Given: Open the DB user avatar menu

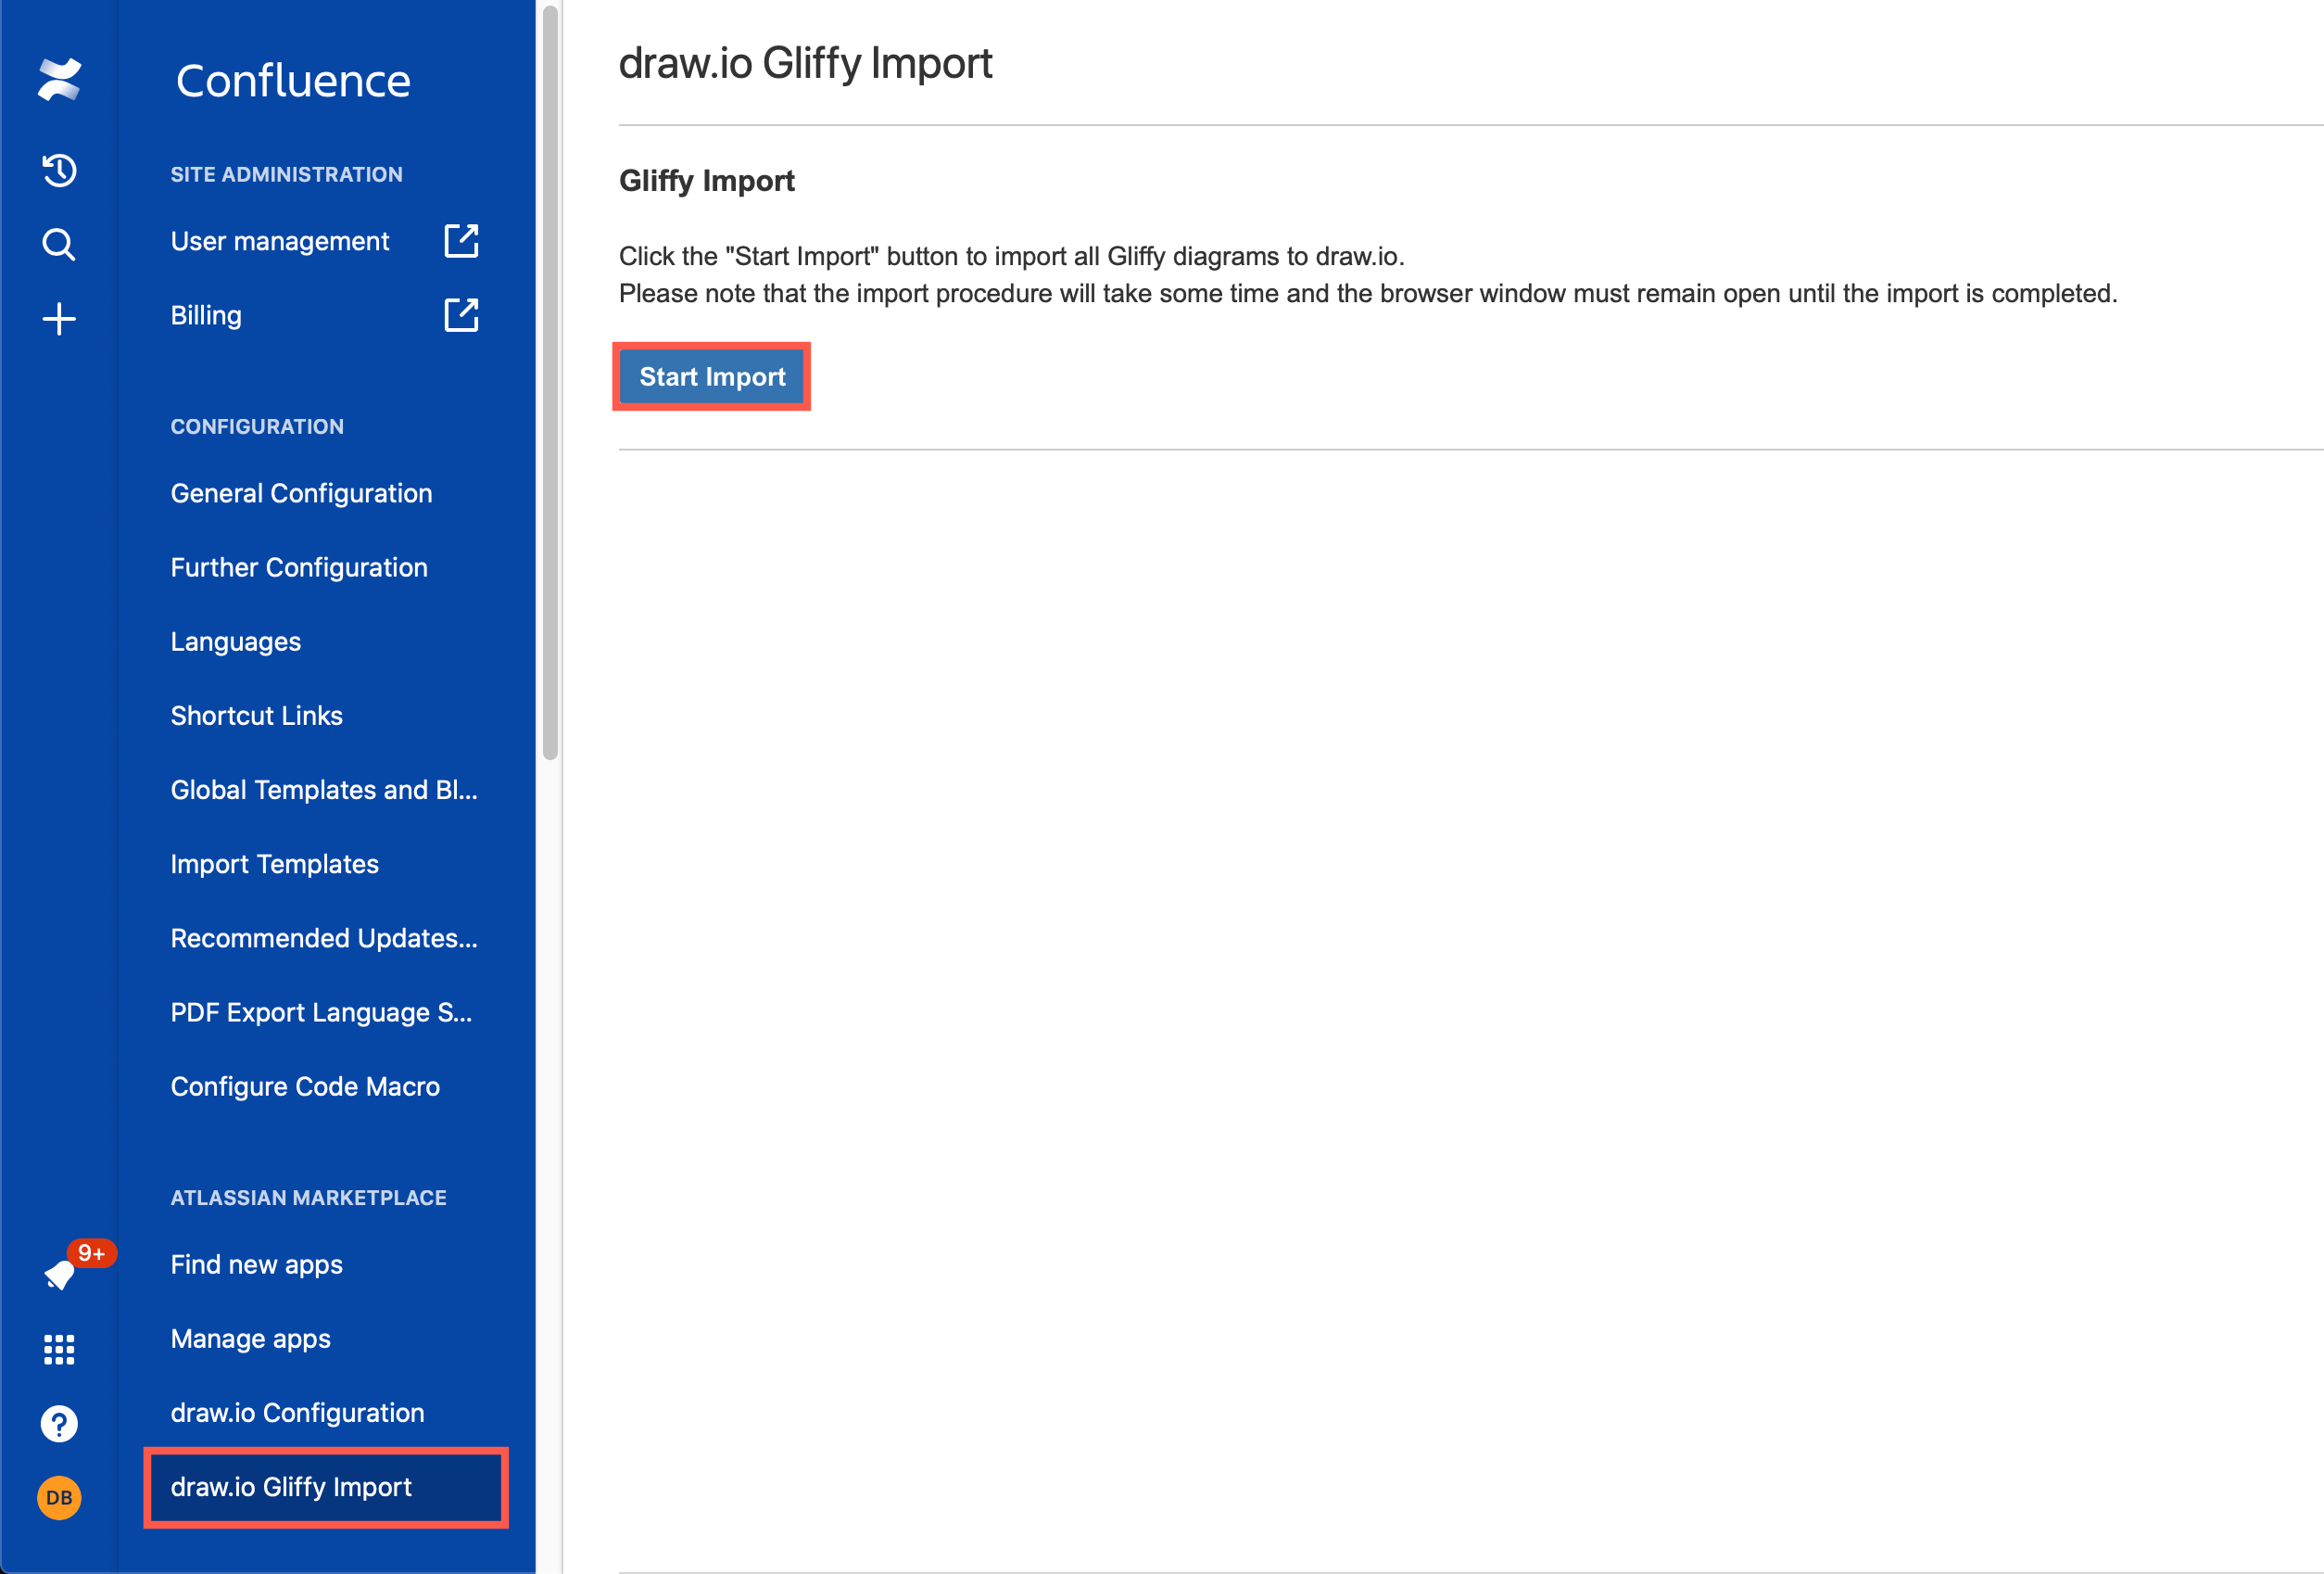Looking at the screenshot, I should [59, 1497].
